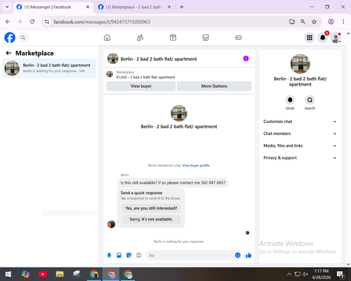Open the account profile avatar menu
Screen dimensions: 351x281
click(x=336, y=37)
